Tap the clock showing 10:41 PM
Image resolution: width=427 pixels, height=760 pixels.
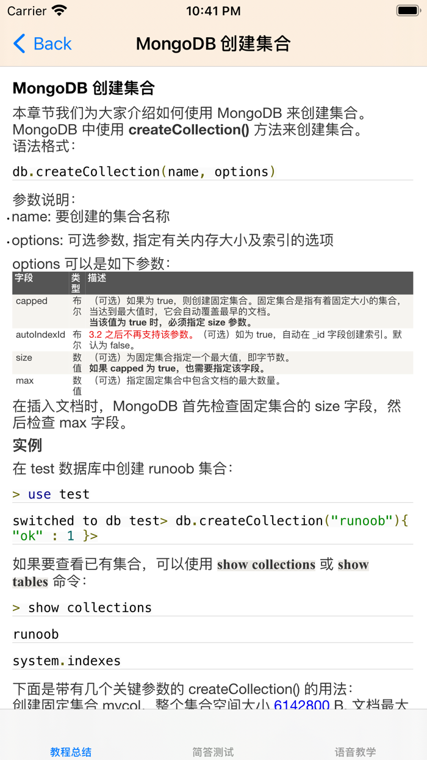point(213,10)
